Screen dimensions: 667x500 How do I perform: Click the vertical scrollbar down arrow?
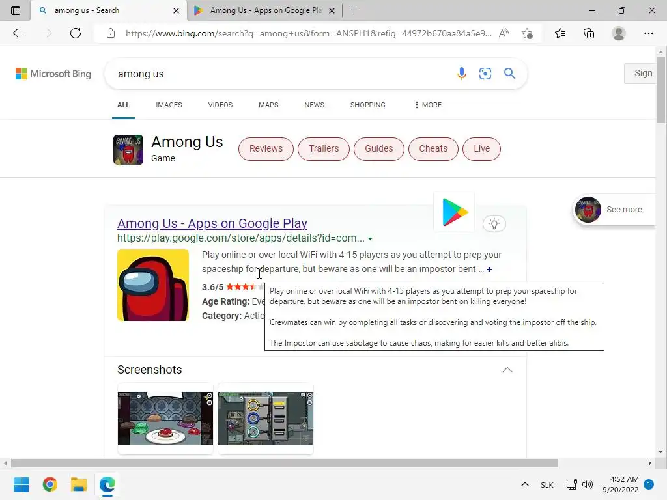tap(660, 452)
